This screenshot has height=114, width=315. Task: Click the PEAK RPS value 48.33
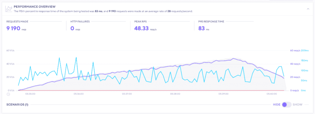142,28
